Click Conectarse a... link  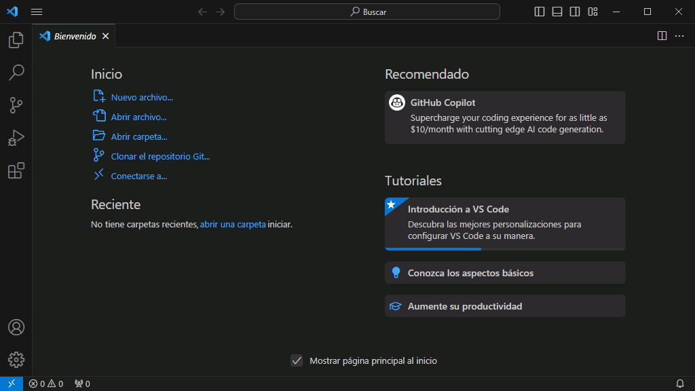[x=138, y=176]
